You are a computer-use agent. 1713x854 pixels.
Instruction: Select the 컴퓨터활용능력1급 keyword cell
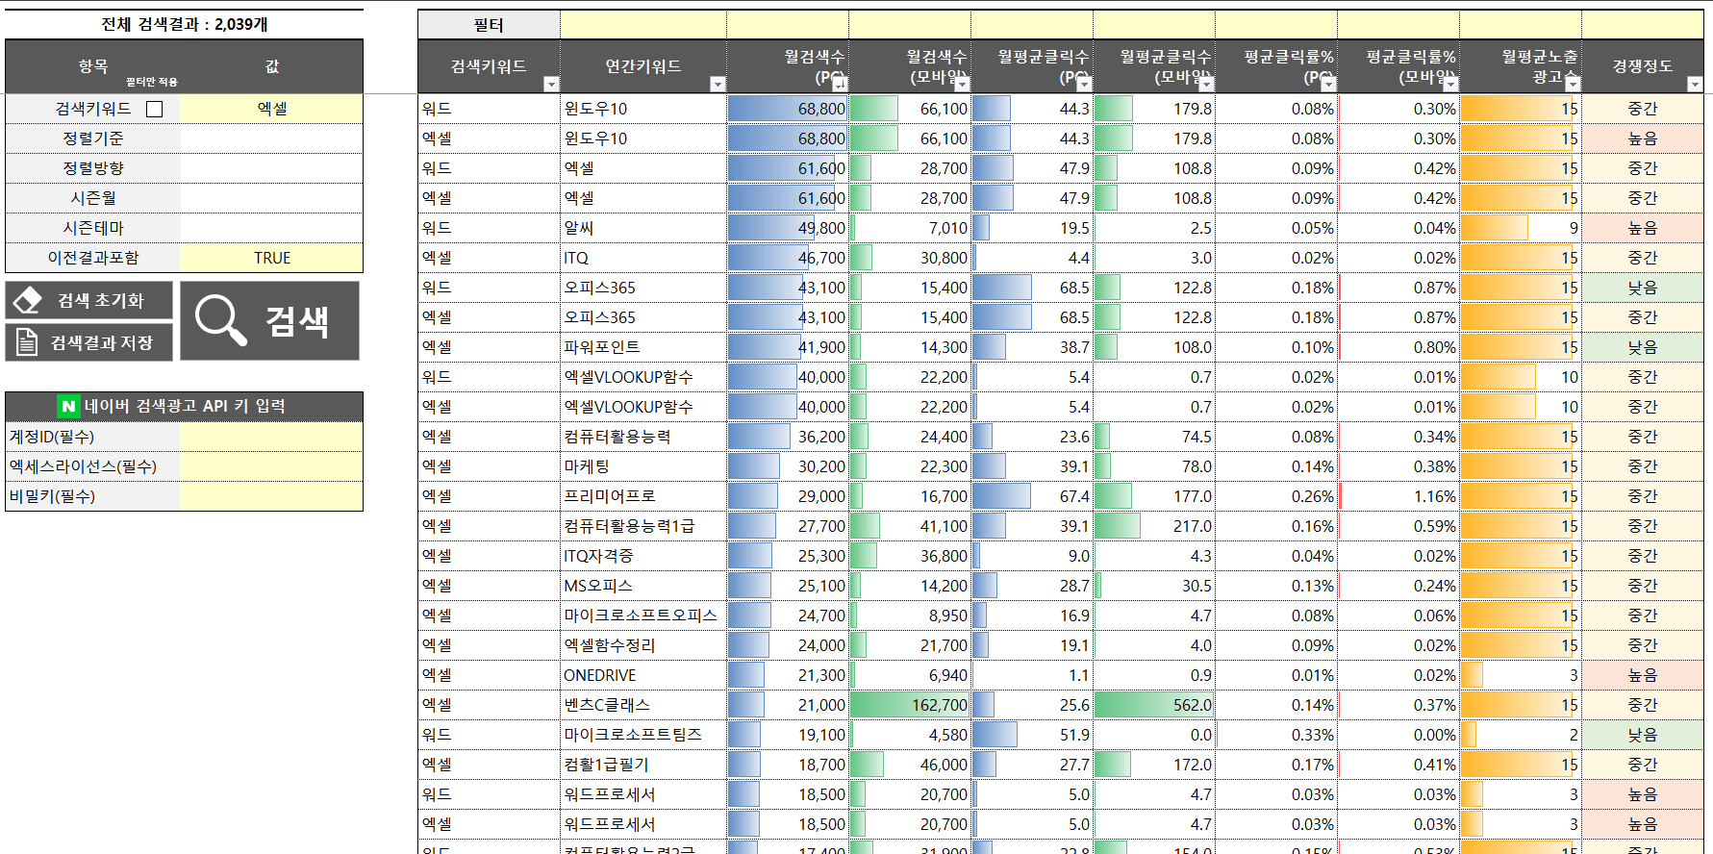(643, 526)
